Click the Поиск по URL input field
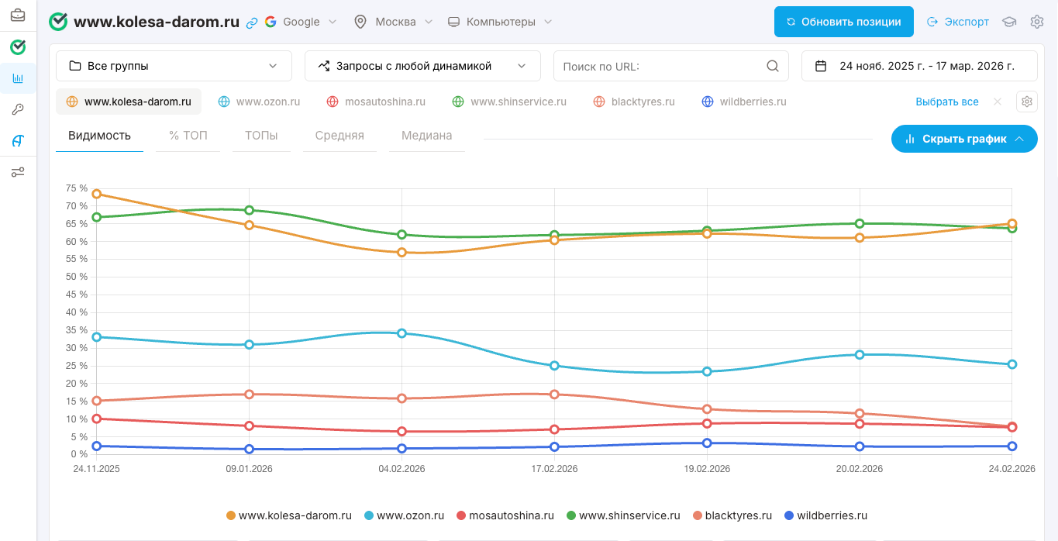1058x541 pixels. tap(659, 66)
